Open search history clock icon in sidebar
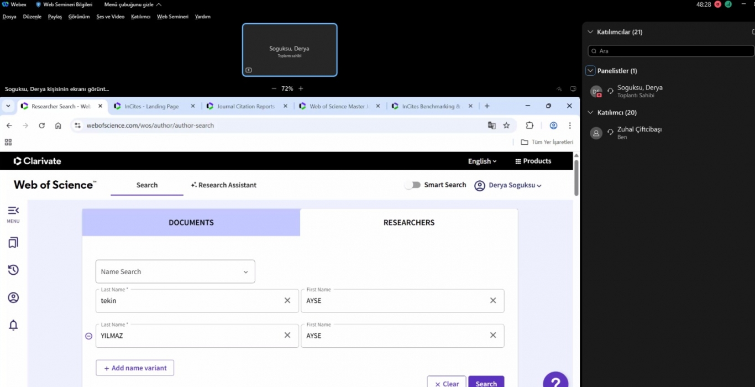755x387 pixels. click(x=13, y=270)
